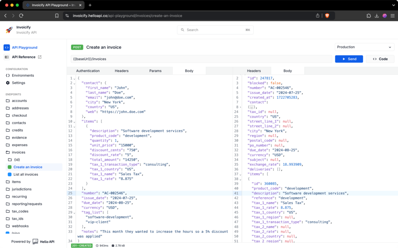This screenshot has height=248, width=398.
Task: Click the accounts folder icon
Action: point(8,101)
